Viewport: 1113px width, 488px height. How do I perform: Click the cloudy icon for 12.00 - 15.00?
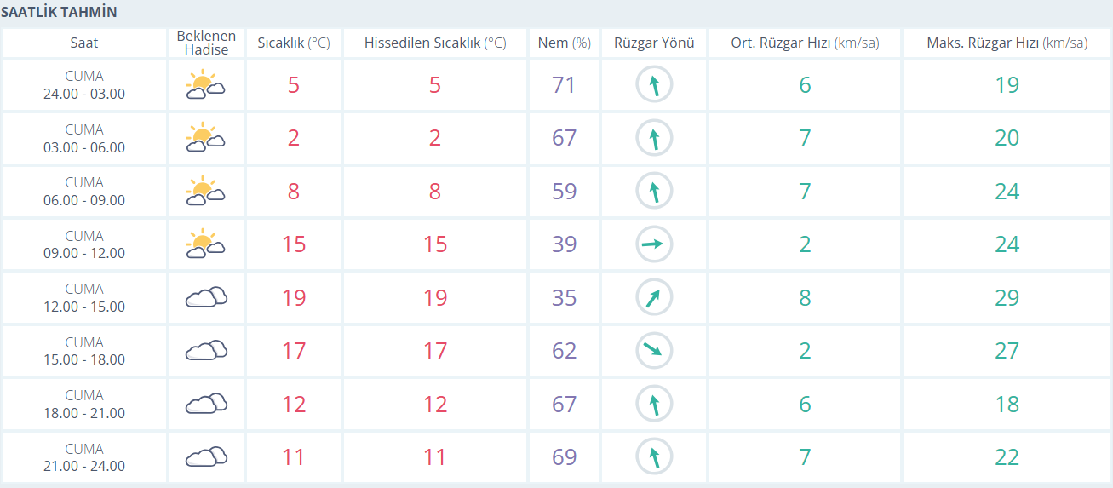click(x=206, y=297)
